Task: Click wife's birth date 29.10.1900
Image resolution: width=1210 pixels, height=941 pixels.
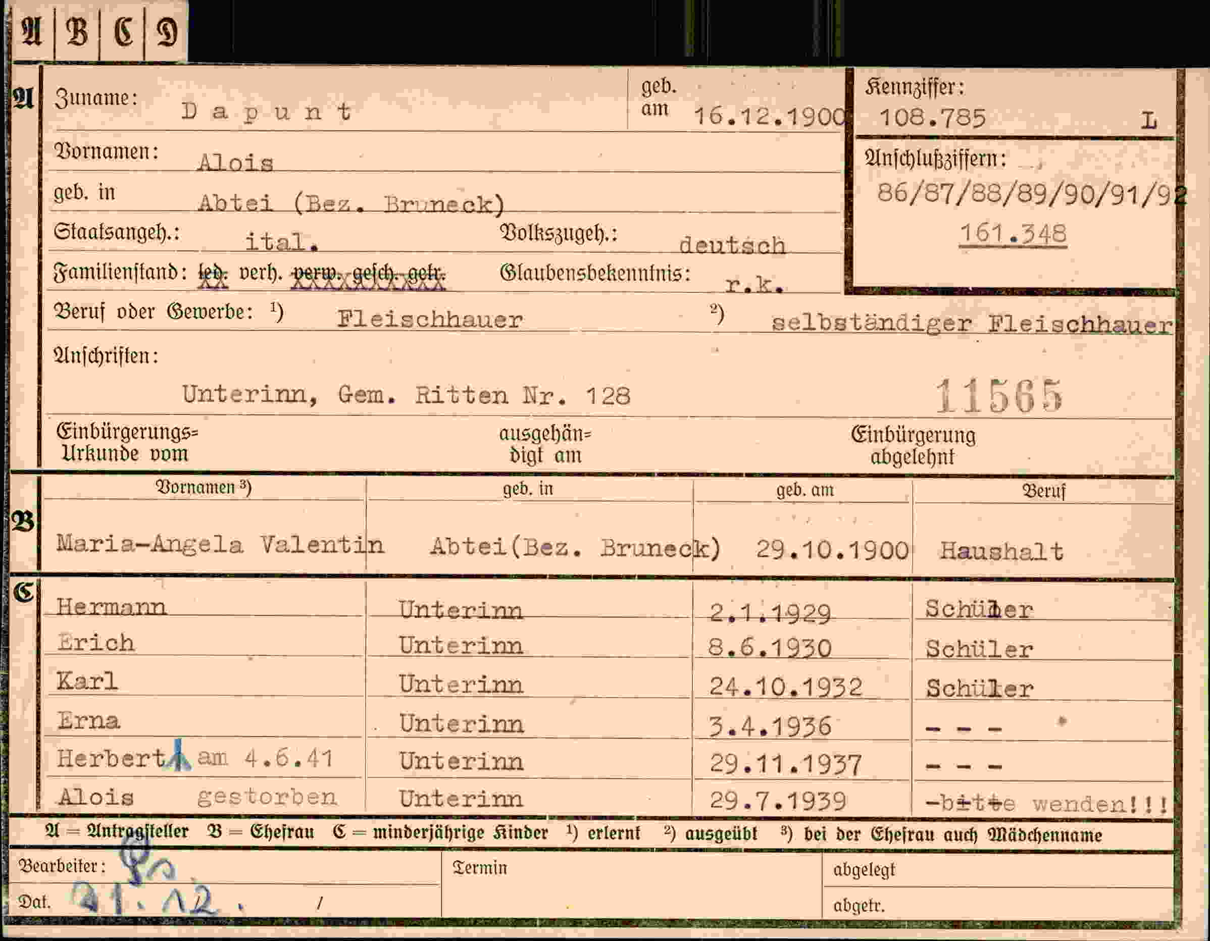Action: coord(832,550)
